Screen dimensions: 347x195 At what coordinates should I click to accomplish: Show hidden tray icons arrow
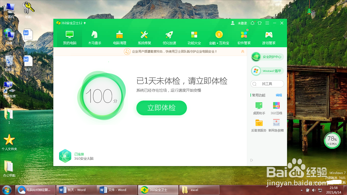(x=302, y=190)
